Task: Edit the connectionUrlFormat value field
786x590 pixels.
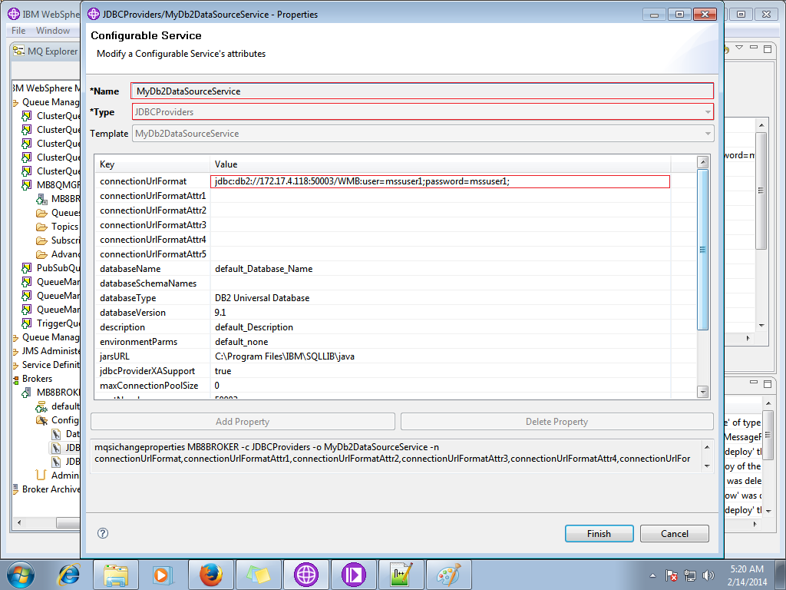Action: click(x=440, y=181)
